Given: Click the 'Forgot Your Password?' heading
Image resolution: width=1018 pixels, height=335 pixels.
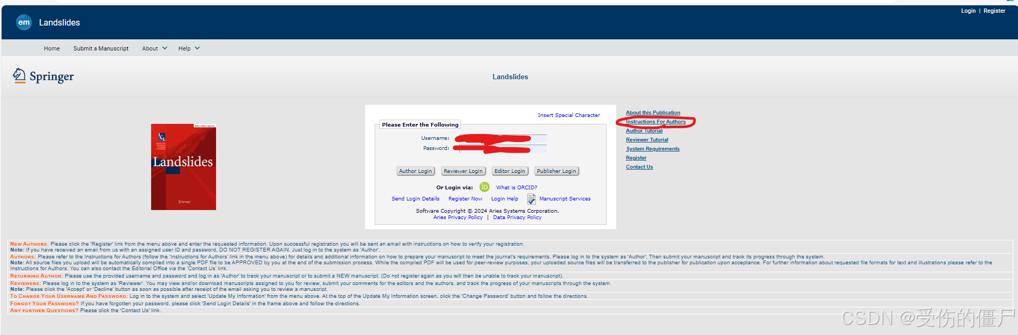Looking at the screenshot, I should click(x=44, y=304).
